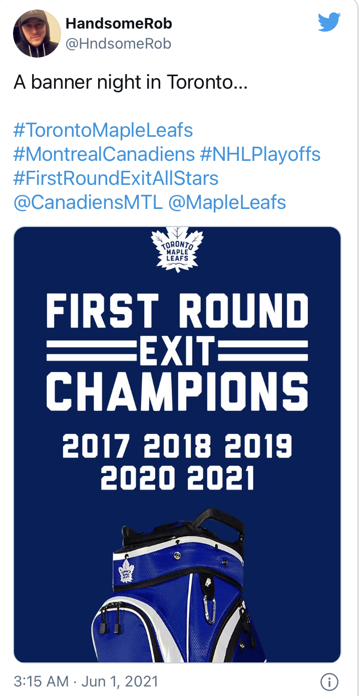Follow the #MontrealCanadiens hashtag link
This screenshot has height=696, width=361.
point(104,154)
